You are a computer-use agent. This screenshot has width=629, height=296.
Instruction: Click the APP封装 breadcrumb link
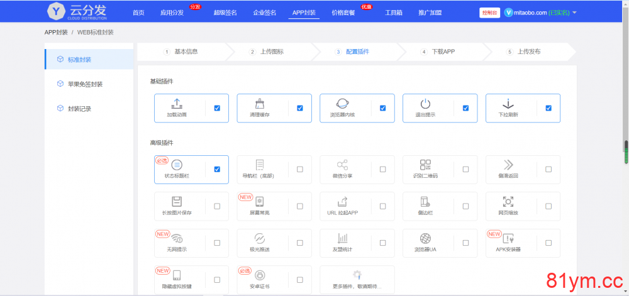(56, 32)
